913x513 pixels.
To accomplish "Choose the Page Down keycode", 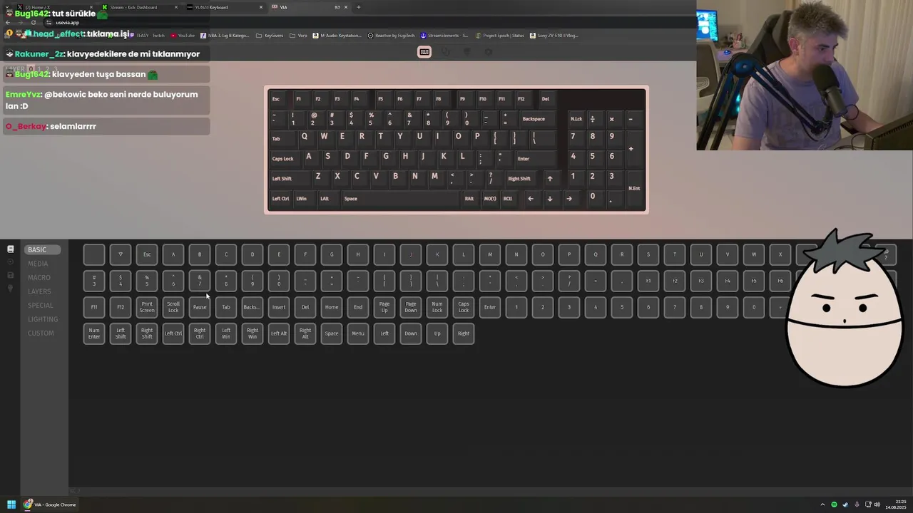I will tap(411, 307).
